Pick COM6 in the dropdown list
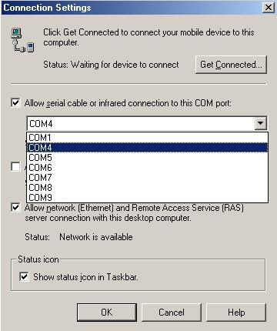Viewport: 277px width, 331px height. 147,168
